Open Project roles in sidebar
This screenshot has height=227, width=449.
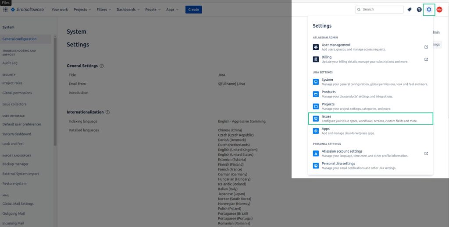[12, 83]
